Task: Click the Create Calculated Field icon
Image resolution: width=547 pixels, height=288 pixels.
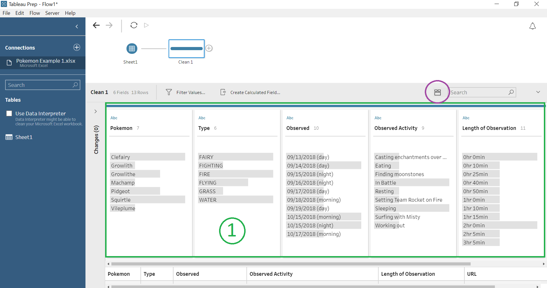Action: pos(223,92)
